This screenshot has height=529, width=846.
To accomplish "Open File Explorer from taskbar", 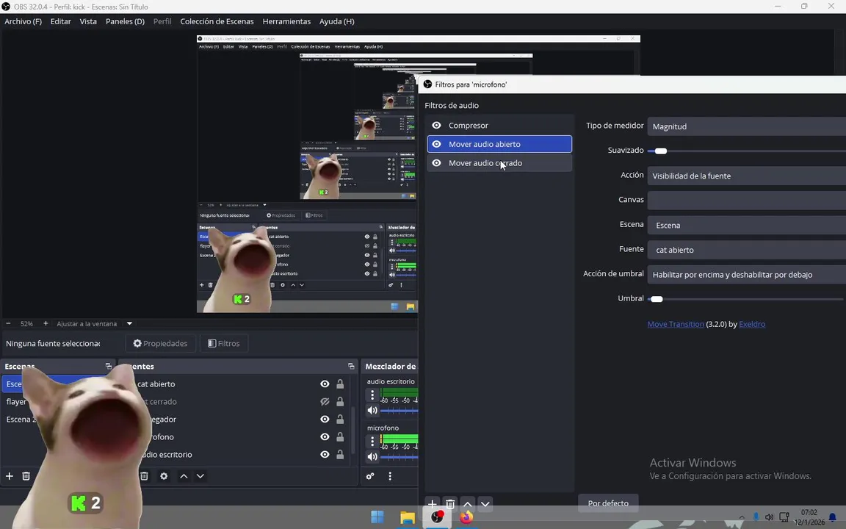I will click(x=408, y=517).
